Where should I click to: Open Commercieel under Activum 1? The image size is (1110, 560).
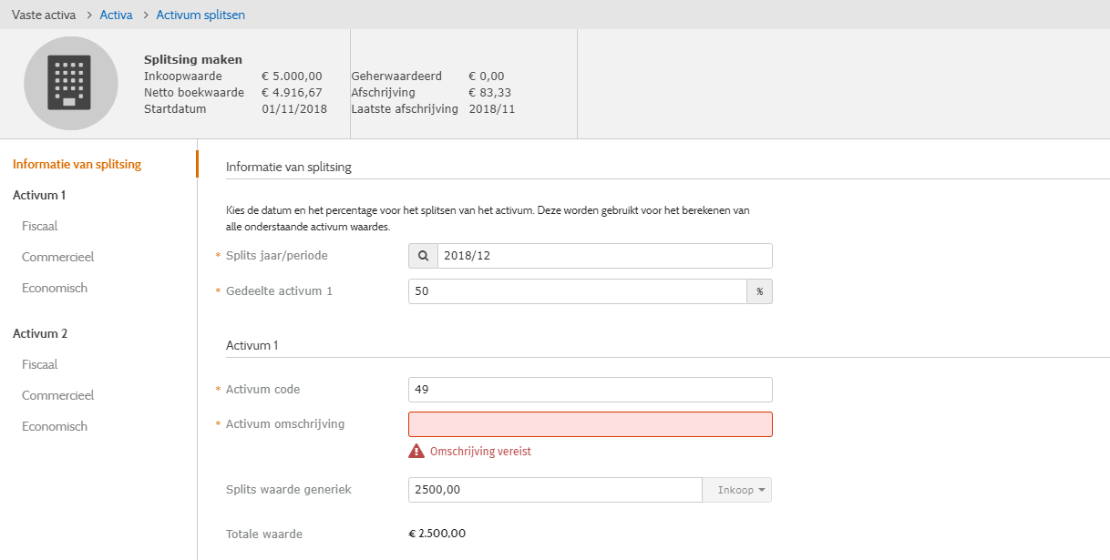pos(57,257)
